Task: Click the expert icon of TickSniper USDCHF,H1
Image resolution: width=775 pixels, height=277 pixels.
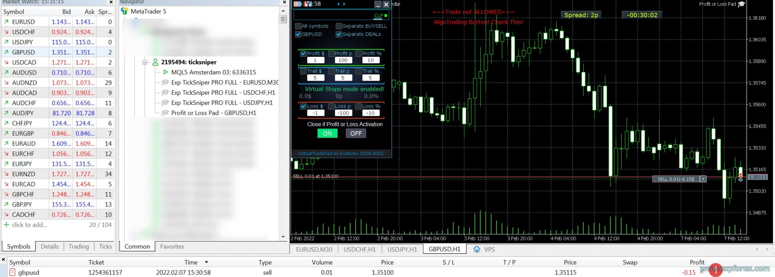Action: click(x=165, y=92)
